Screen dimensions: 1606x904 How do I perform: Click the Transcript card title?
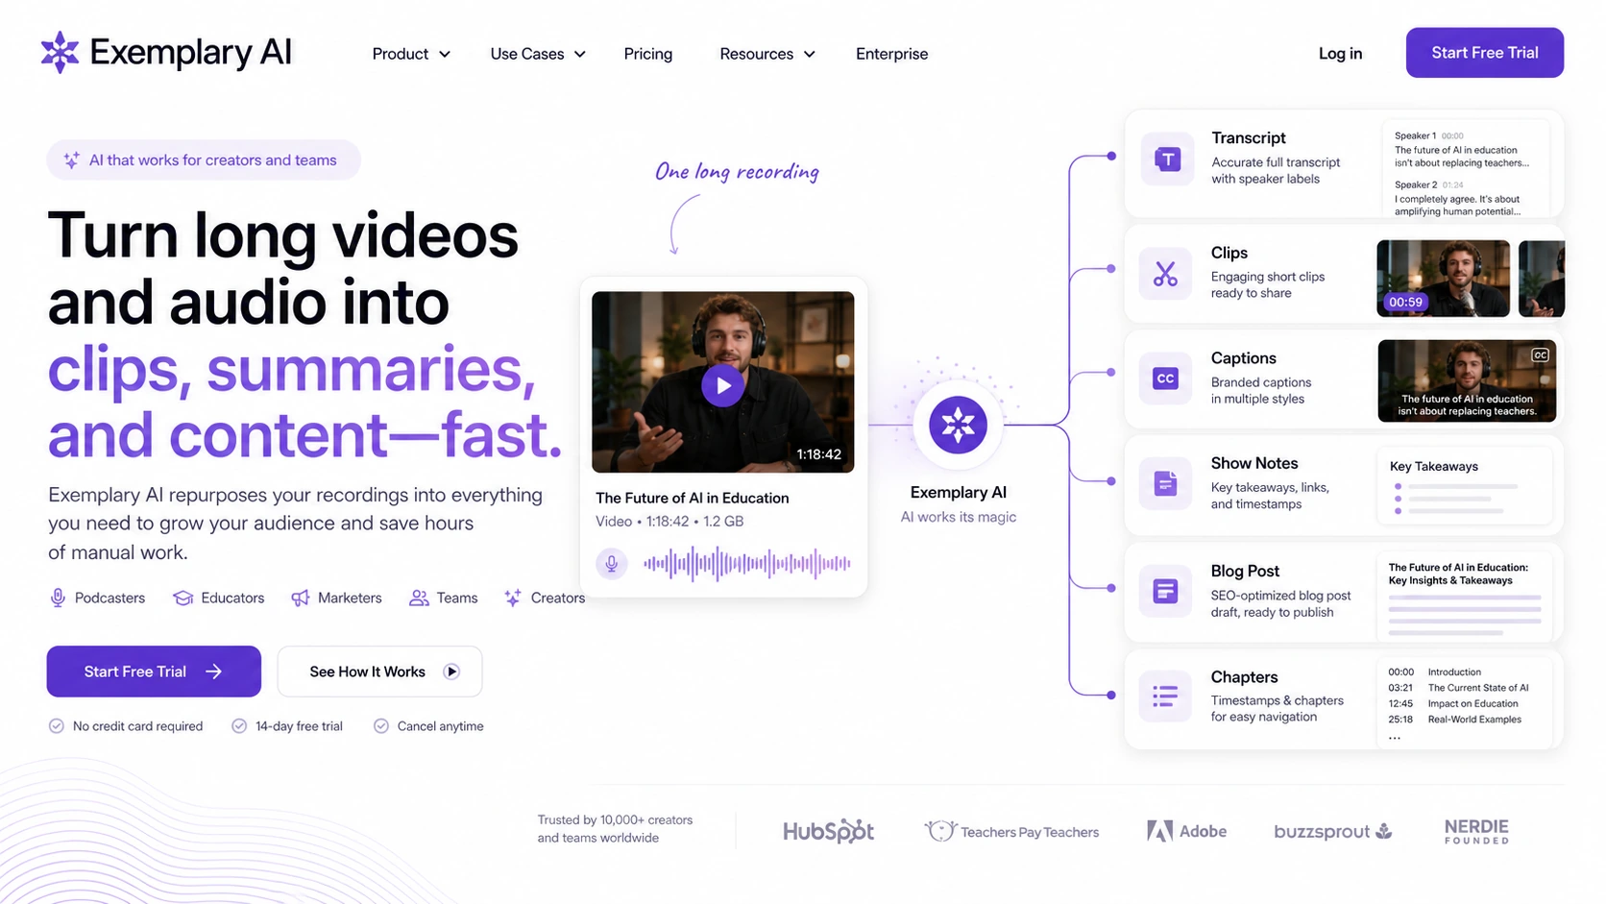tap(1248, 137)
